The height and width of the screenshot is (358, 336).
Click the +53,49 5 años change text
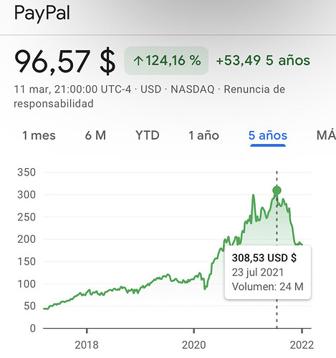(x=263, y=60)
